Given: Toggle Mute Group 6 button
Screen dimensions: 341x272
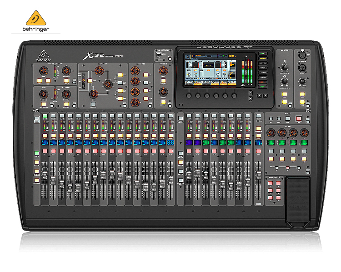Looking at the screenshot, I should click(x=278, y=198).
